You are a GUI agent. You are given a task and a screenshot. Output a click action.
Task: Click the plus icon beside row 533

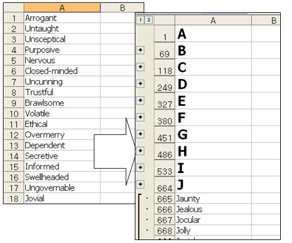(x=140, y=168)
